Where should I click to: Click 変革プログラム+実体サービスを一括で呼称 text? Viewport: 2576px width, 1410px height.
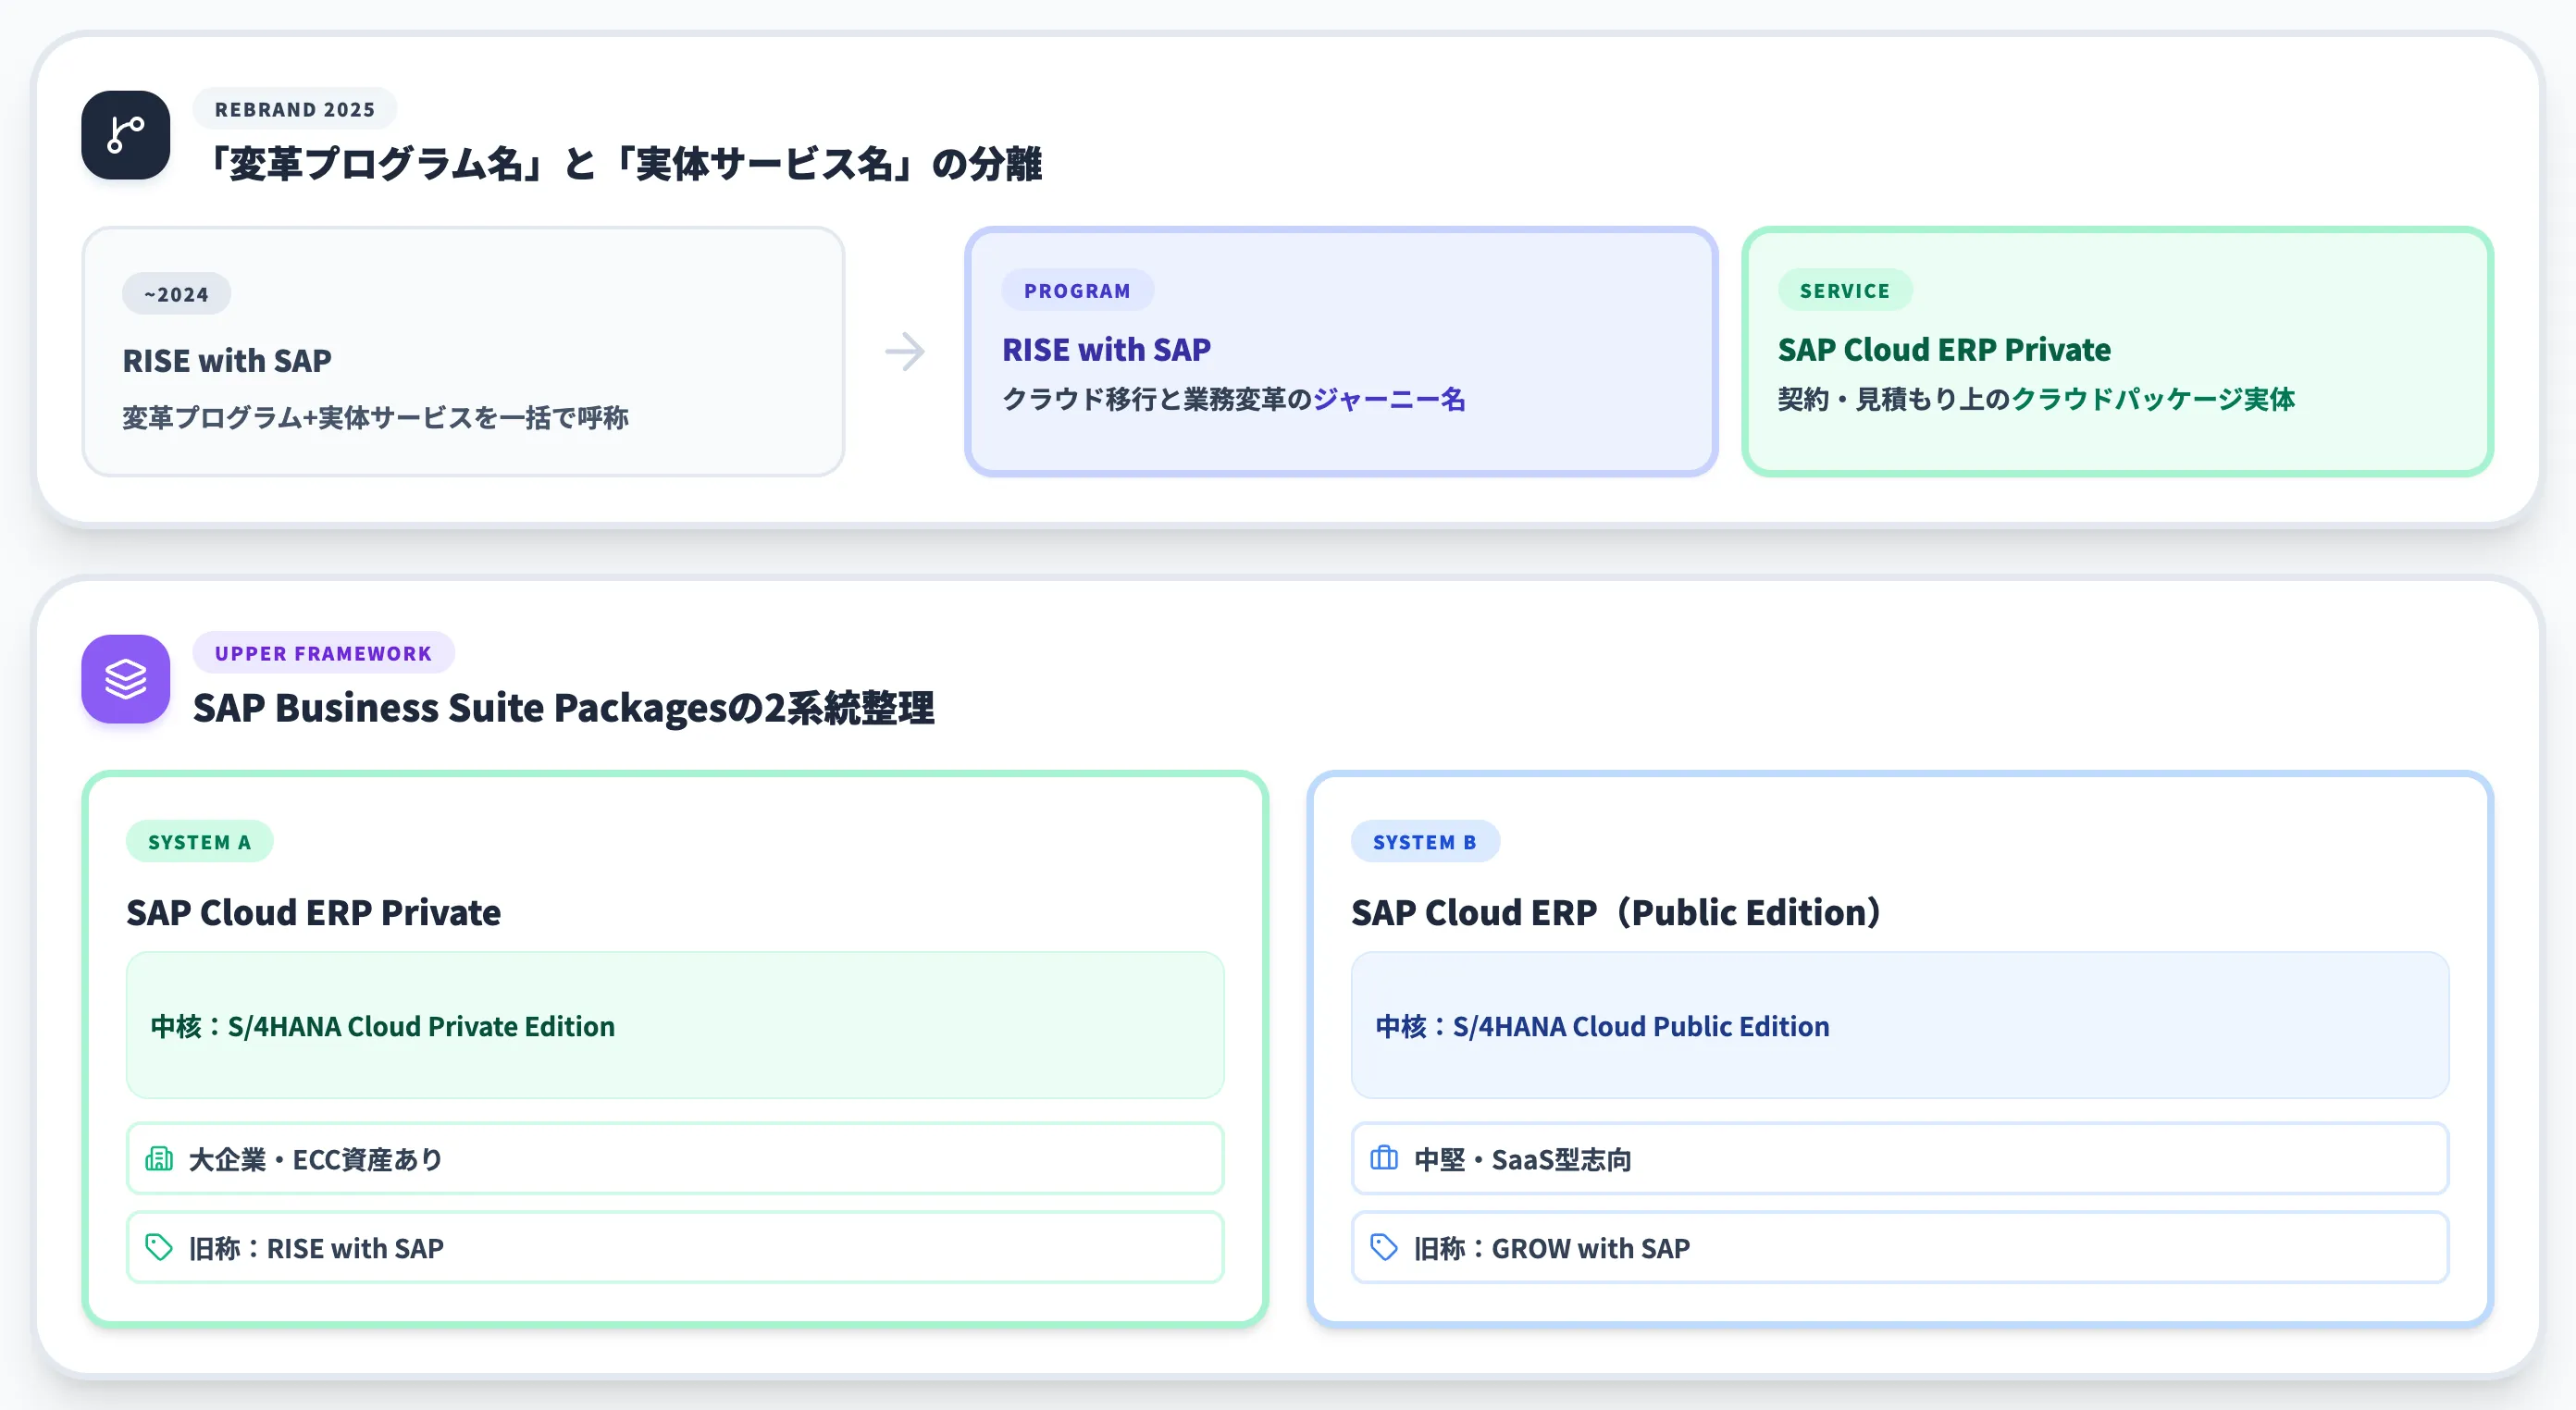[x=375, y=417]
